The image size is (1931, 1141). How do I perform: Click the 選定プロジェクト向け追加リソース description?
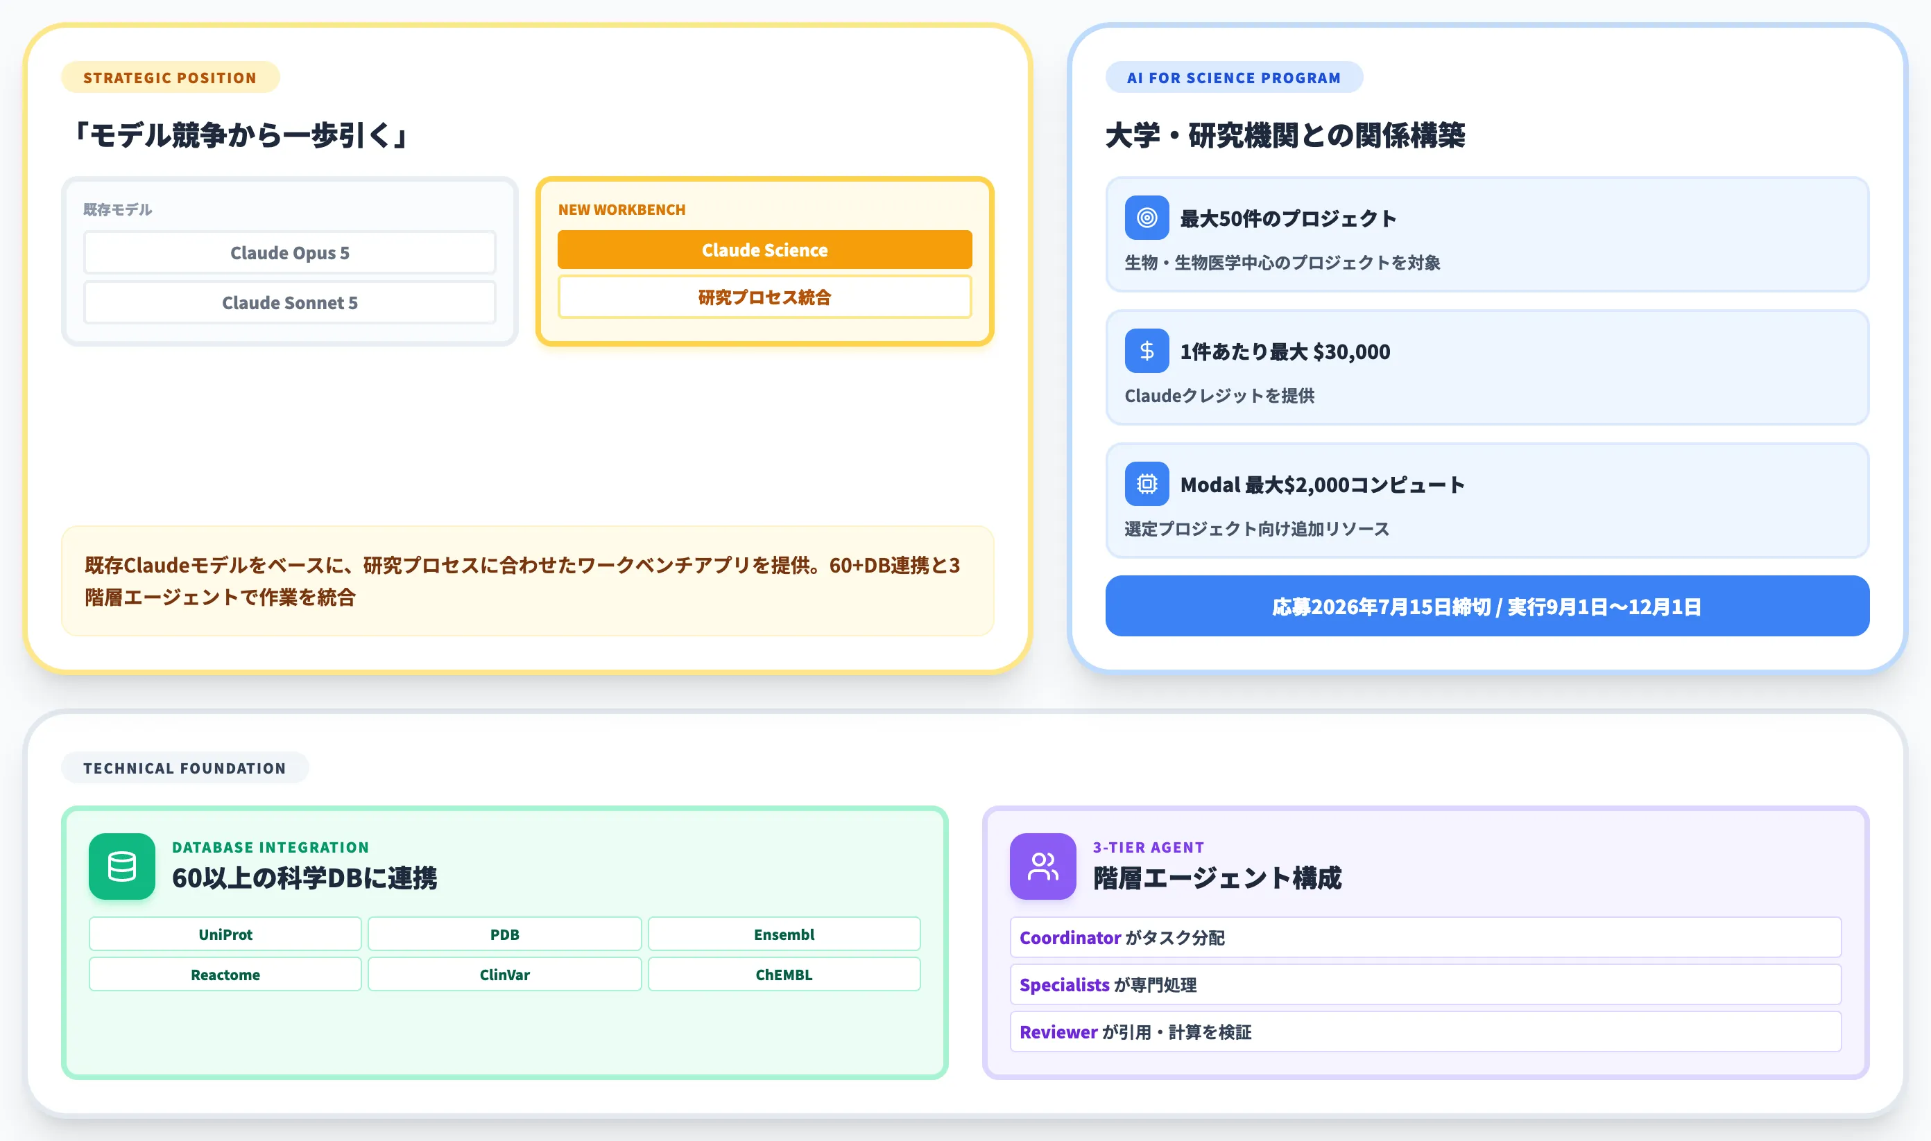1256,528
